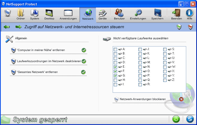Check the drive B: checkbox
Screen dimensions: 197x125
point(115,54)
